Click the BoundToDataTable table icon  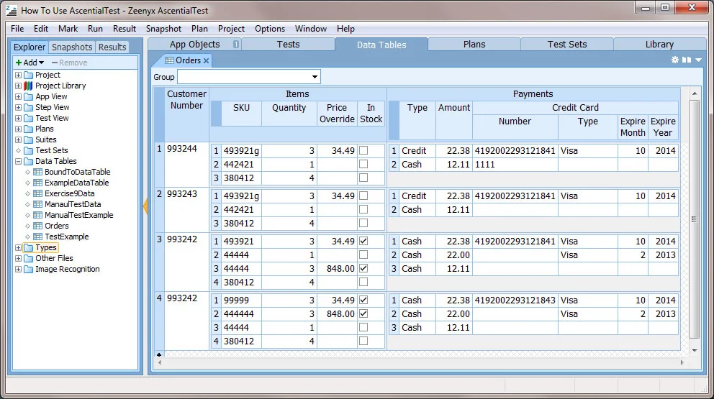38,172
